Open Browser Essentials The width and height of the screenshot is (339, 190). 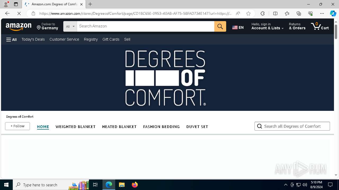point(310,13)
